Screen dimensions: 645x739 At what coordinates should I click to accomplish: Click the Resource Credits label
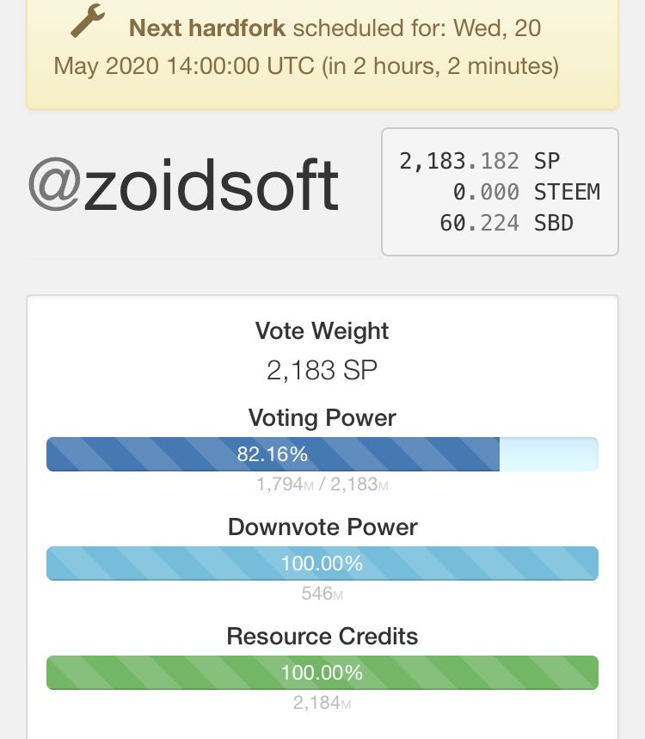pos(322,637)
